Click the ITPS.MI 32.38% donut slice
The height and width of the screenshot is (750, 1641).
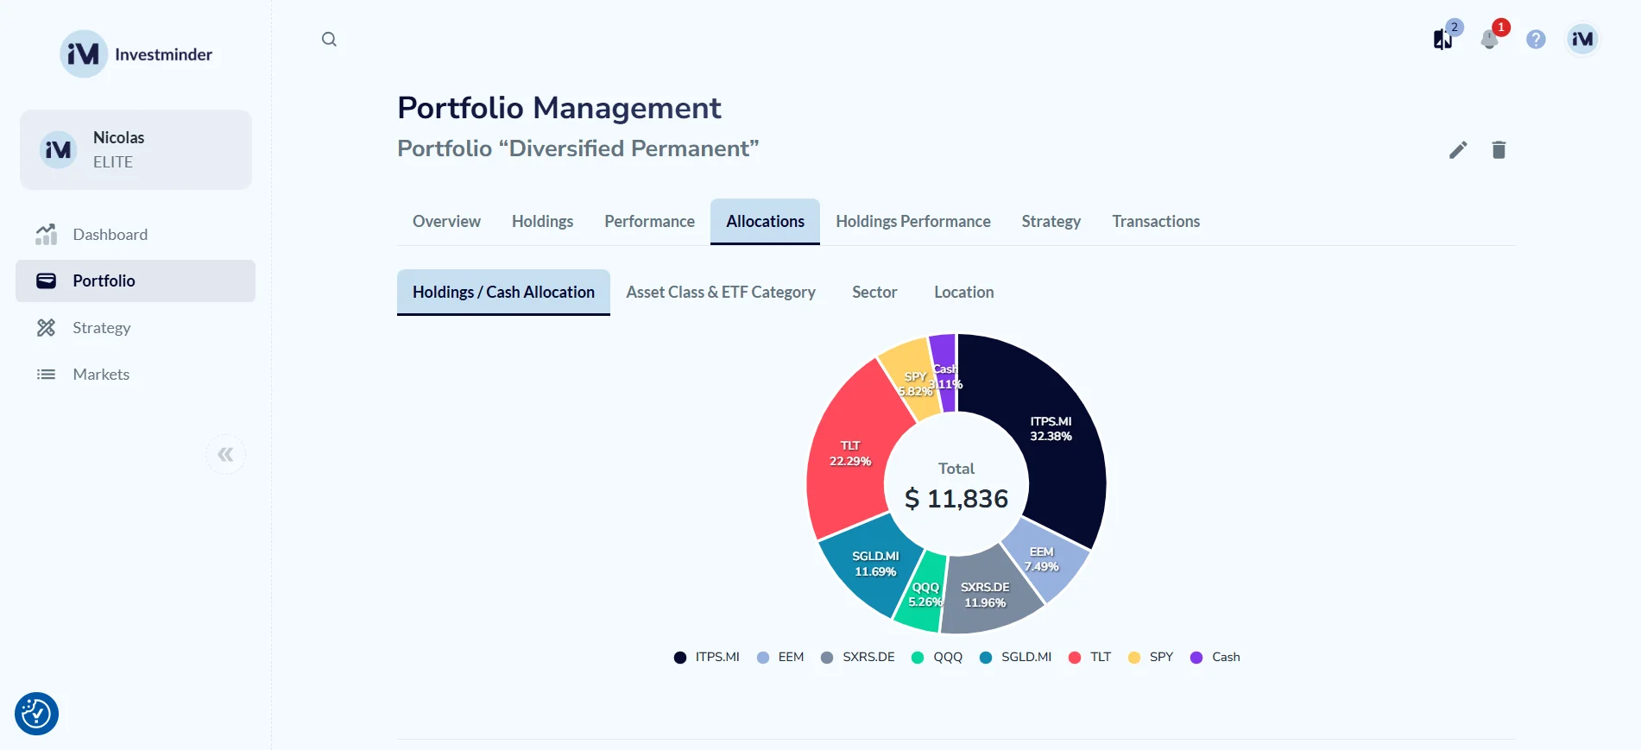pyautogui.click(x=1051, y=429)
